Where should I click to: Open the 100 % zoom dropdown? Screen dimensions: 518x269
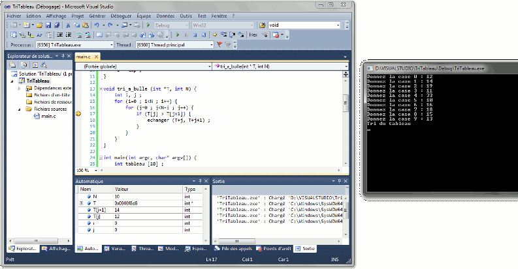(x=96, y=170)
